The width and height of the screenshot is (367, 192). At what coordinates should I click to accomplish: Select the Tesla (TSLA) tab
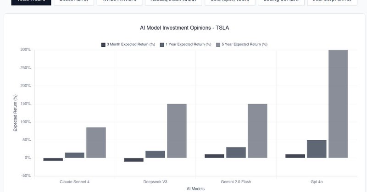[31, 2]
